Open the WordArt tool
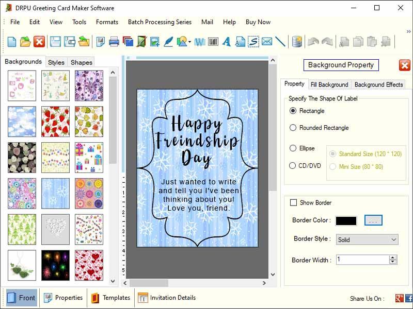Image resolution: width=413 pixels, height=309 pixels. coord(199,42)
